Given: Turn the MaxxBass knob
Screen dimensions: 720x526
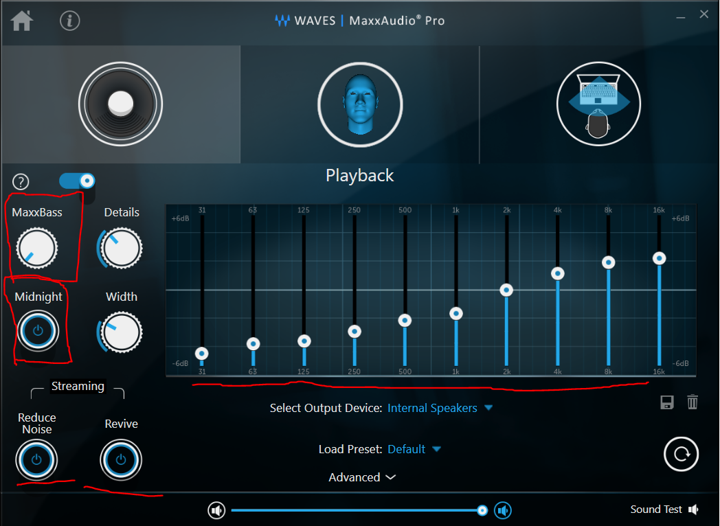Looking at the screenshot, I should (38, 248).
